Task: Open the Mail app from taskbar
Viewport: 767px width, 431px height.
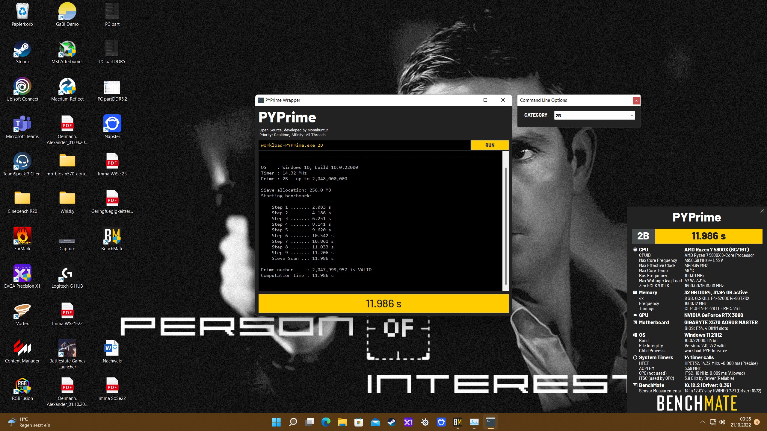Action: point(375,422)
